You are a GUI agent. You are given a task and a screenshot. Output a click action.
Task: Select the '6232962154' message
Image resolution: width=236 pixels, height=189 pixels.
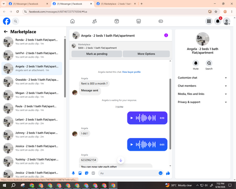(x=88, y=160)
